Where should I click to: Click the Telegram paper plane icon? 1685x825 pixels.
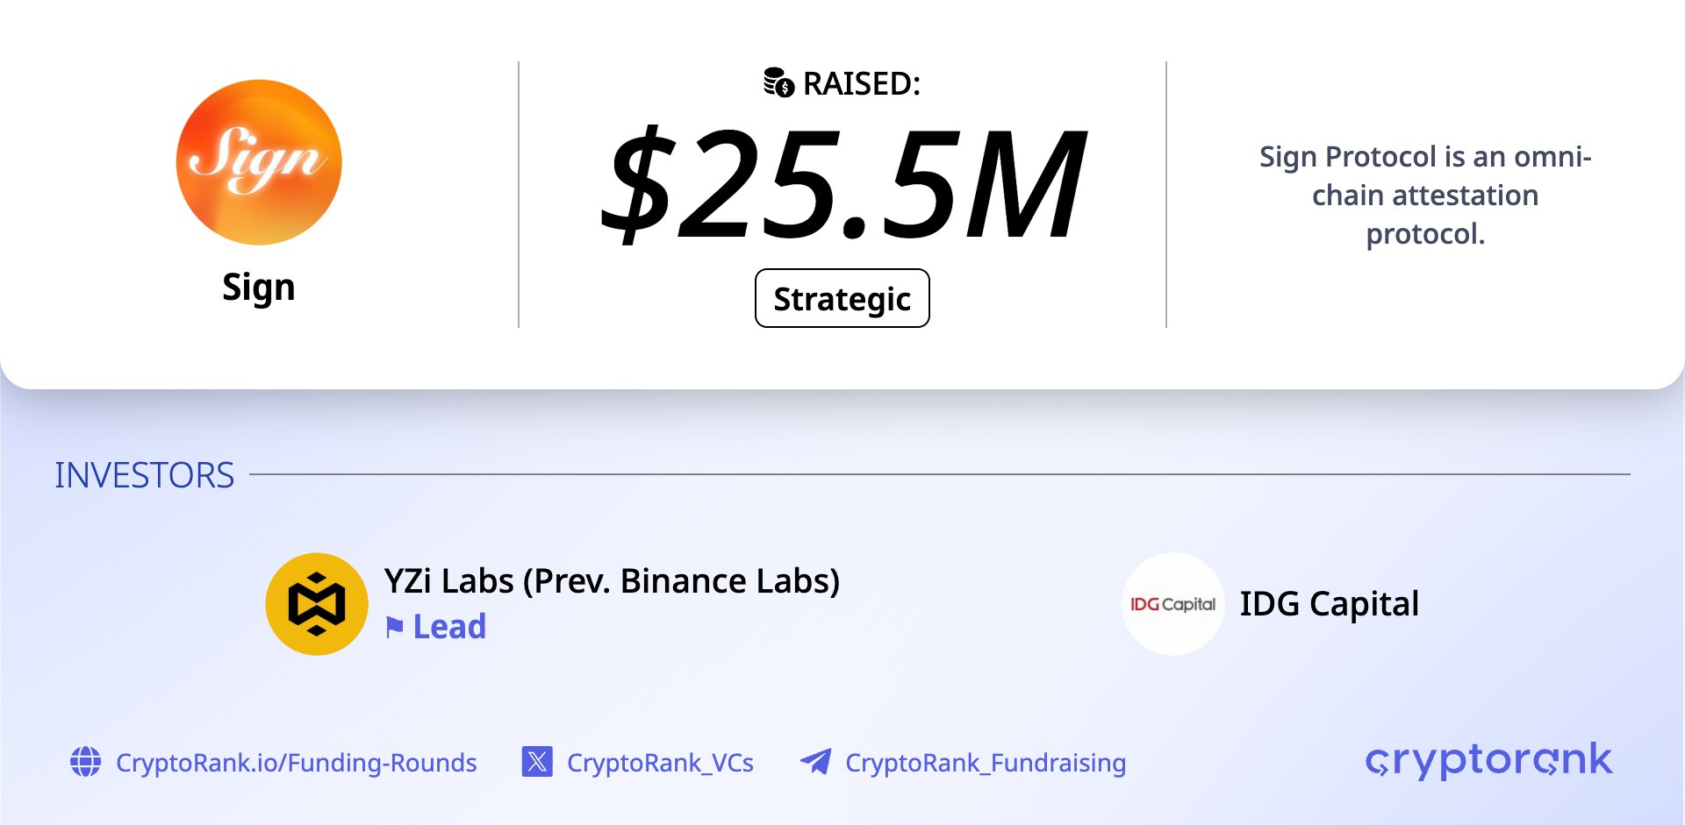816,762
